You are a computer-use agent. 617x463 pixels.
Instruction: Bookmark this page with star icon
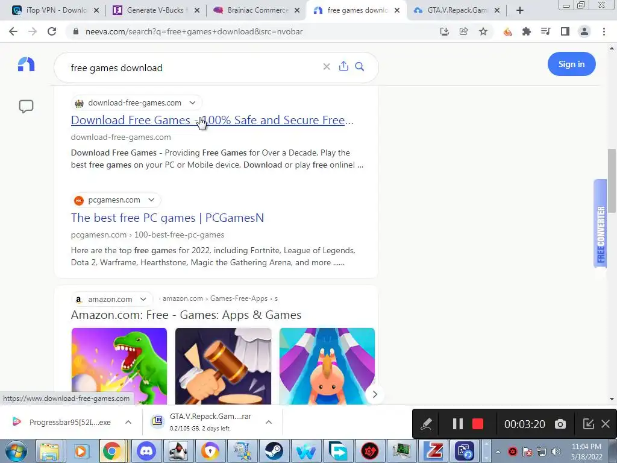tap(483, 31)
